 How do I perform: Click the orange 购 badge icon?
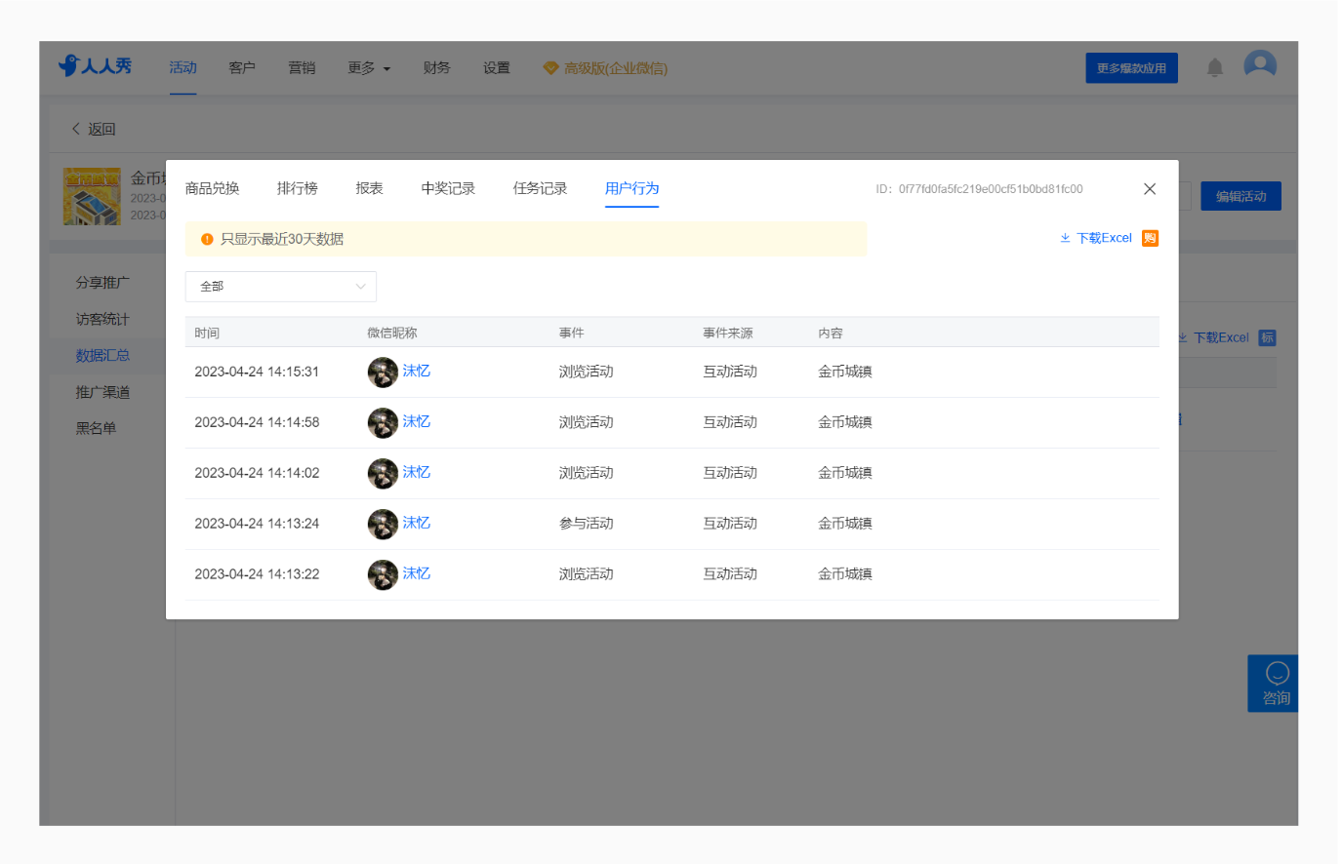[1150, 238]
